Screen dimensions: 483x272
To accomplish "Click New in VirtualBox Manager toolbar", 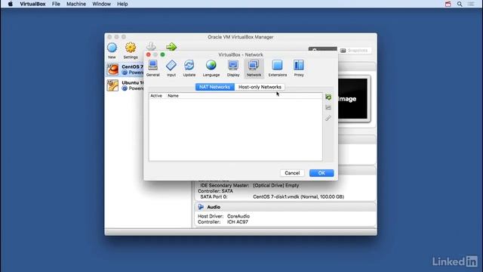I will pos(112,51).
